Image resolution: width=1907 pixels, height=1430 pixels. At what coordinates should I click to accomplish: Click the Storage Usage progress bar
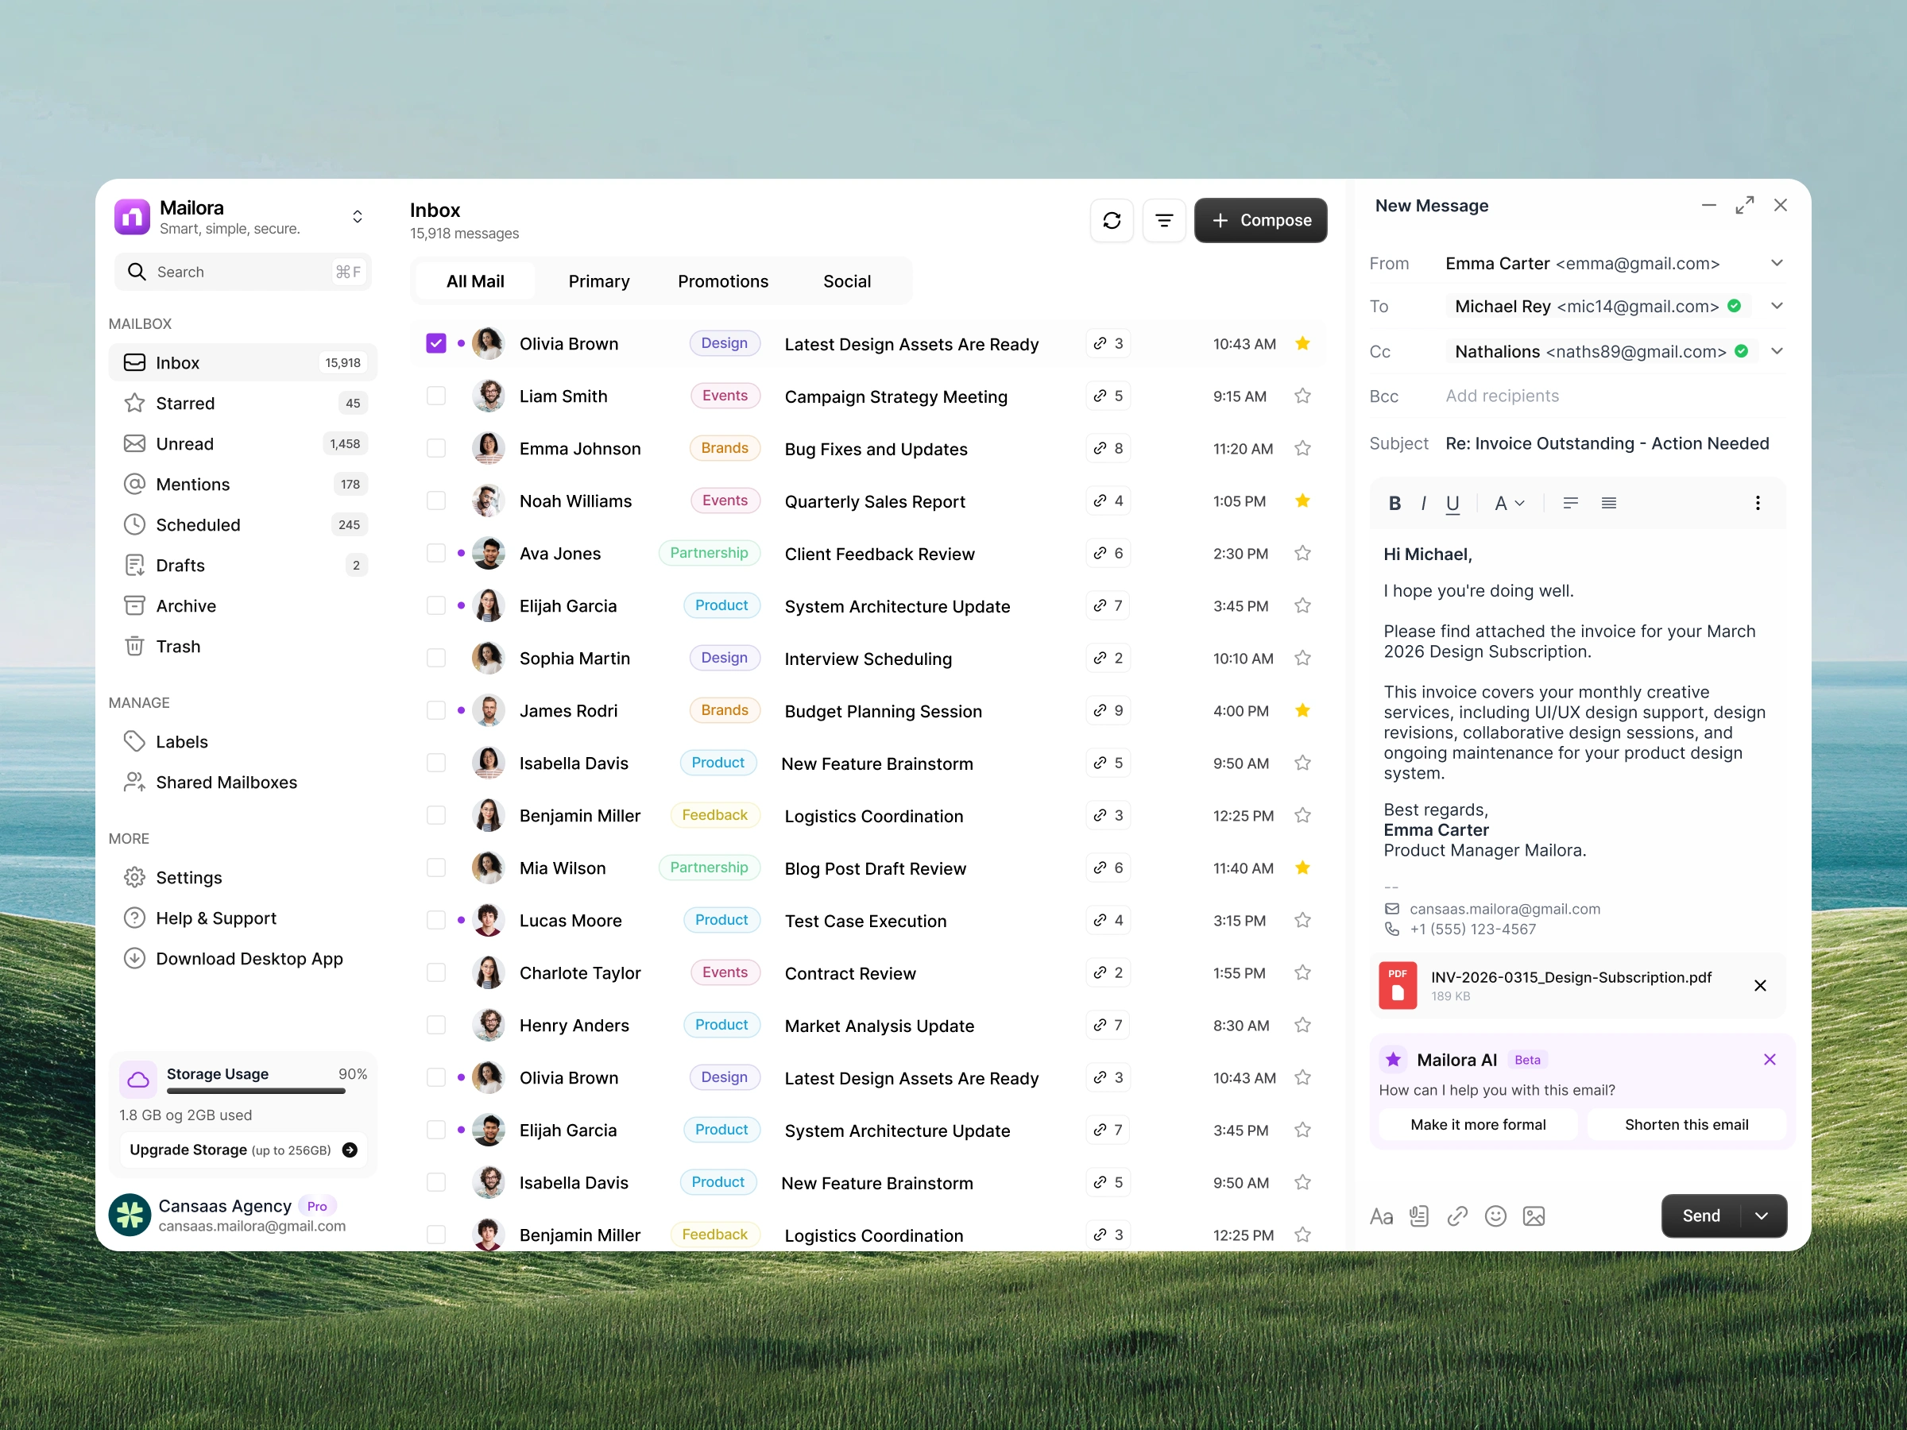click(256, 1092)
